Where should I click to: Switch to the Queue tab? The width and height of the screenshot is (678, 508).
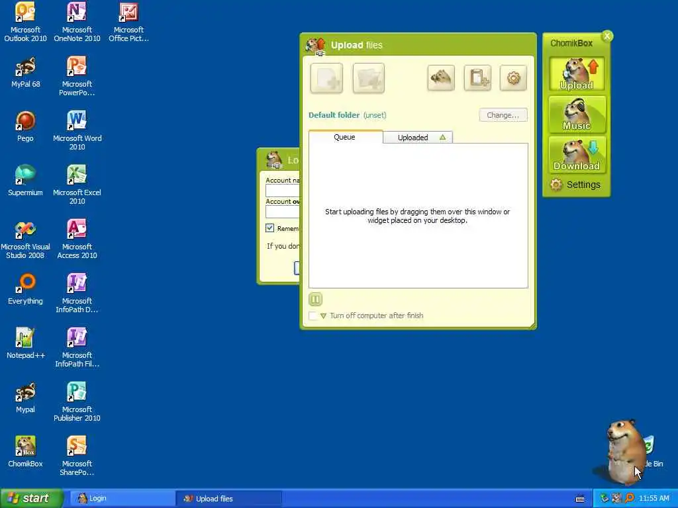click(345, 137)
